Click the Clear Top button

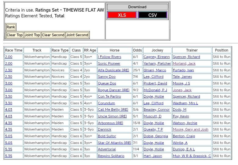point(15,35)
